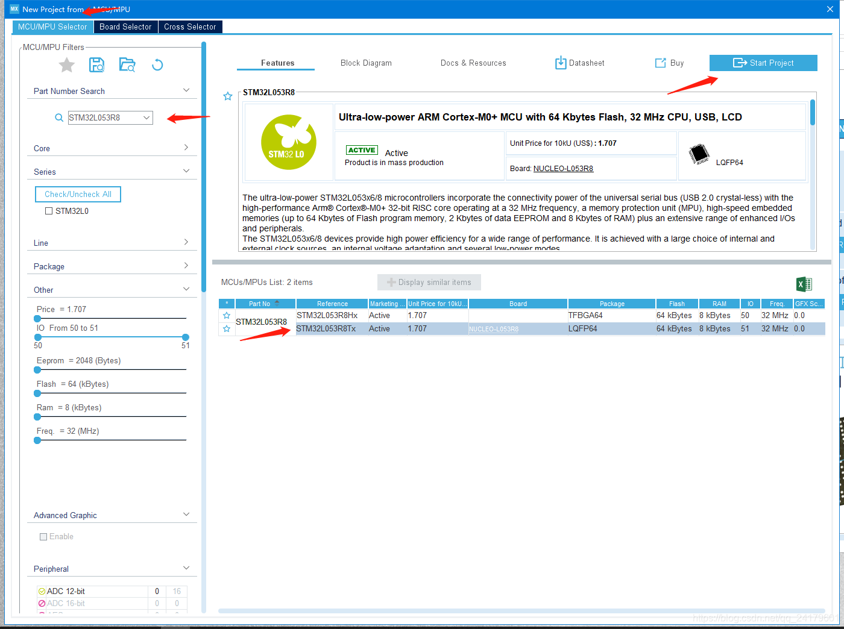The width and height of the screenshot is (844, 629).
Task: Click the favorites star filter icon
Action: tap(67, 65)
